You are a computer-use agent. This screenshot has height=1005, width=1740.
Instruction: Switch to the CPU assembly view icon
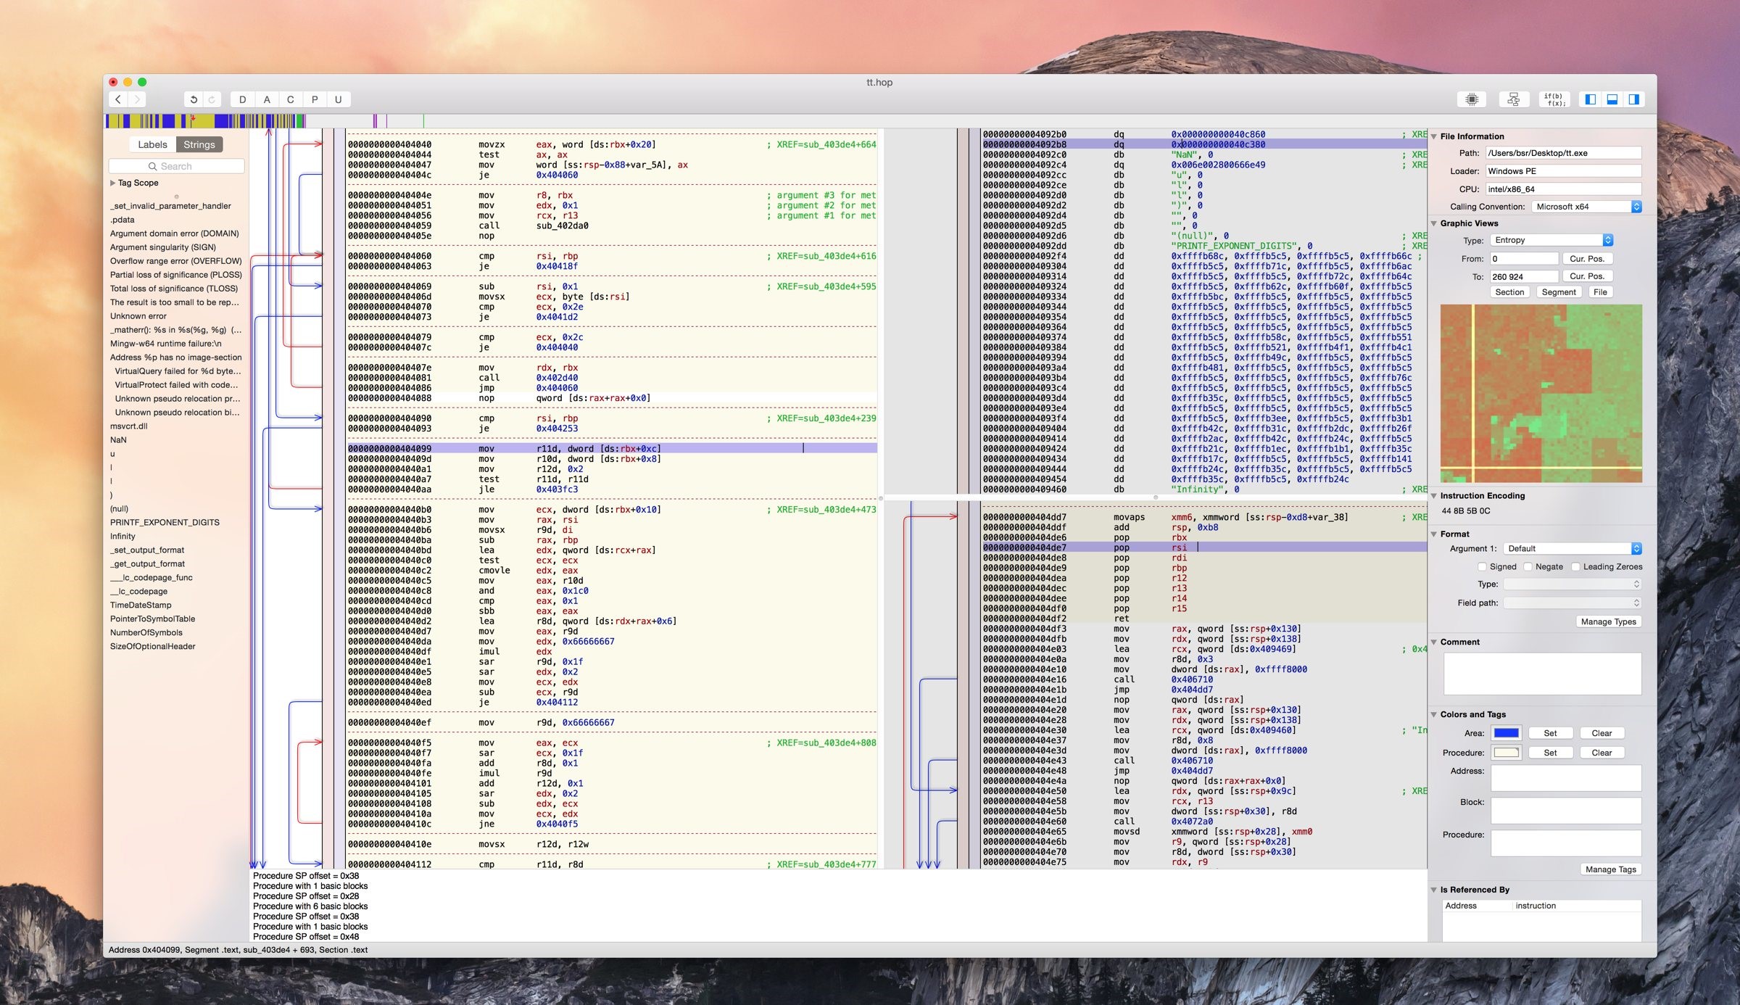coord(1472,99)
